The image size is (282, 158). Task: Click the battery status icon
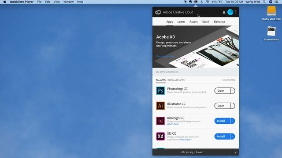[x=220, y=2]
